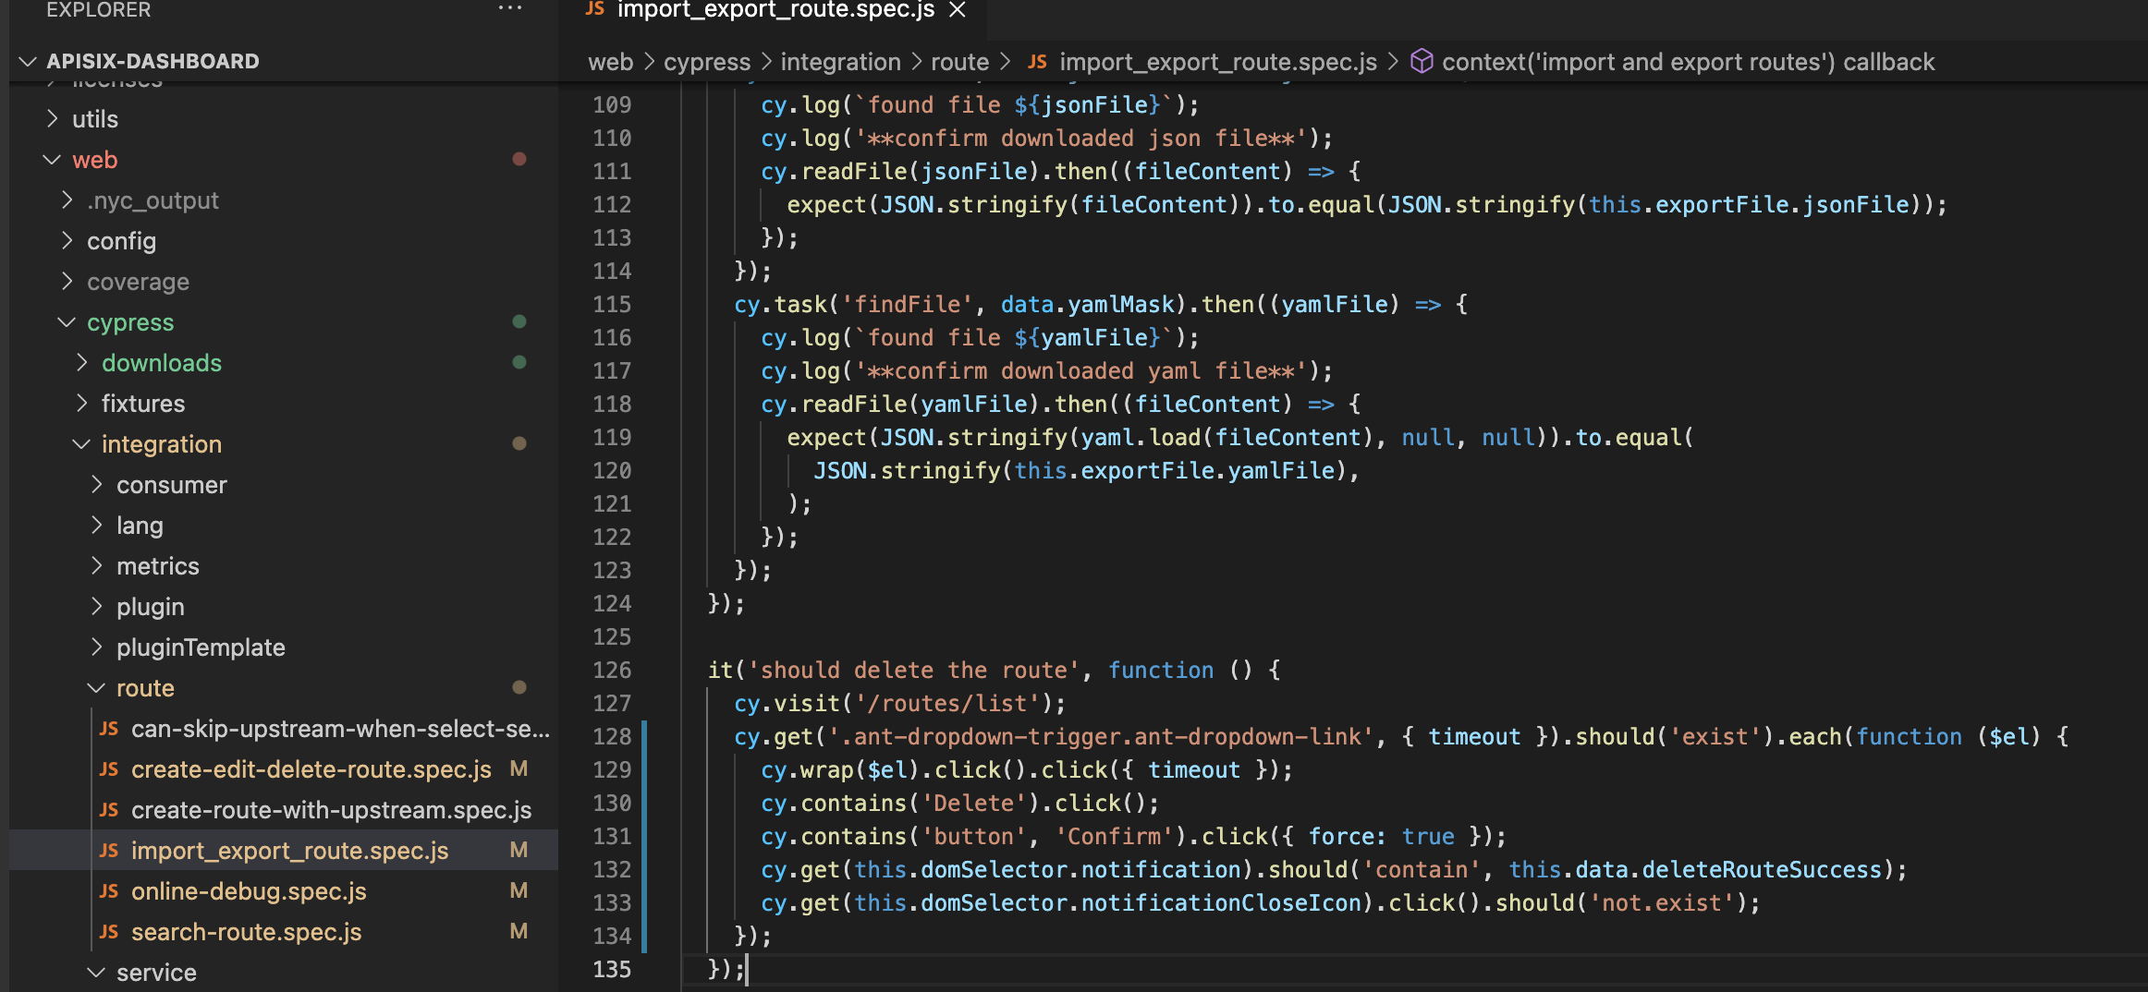The height and width of the screenshot is (992, 2148).
Task: Click 'findFile' string on line 115
Action: click(x=908, y=304)
